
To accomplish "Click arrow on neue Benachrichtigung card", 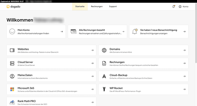I will pos(184,31).
